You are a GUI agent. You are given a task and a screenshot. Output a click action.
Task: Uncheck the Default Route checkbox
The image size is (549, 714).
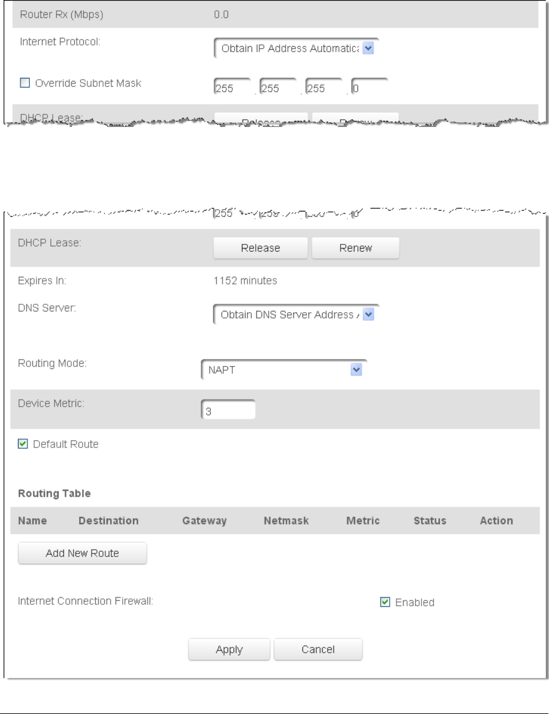tap(23, 443)
